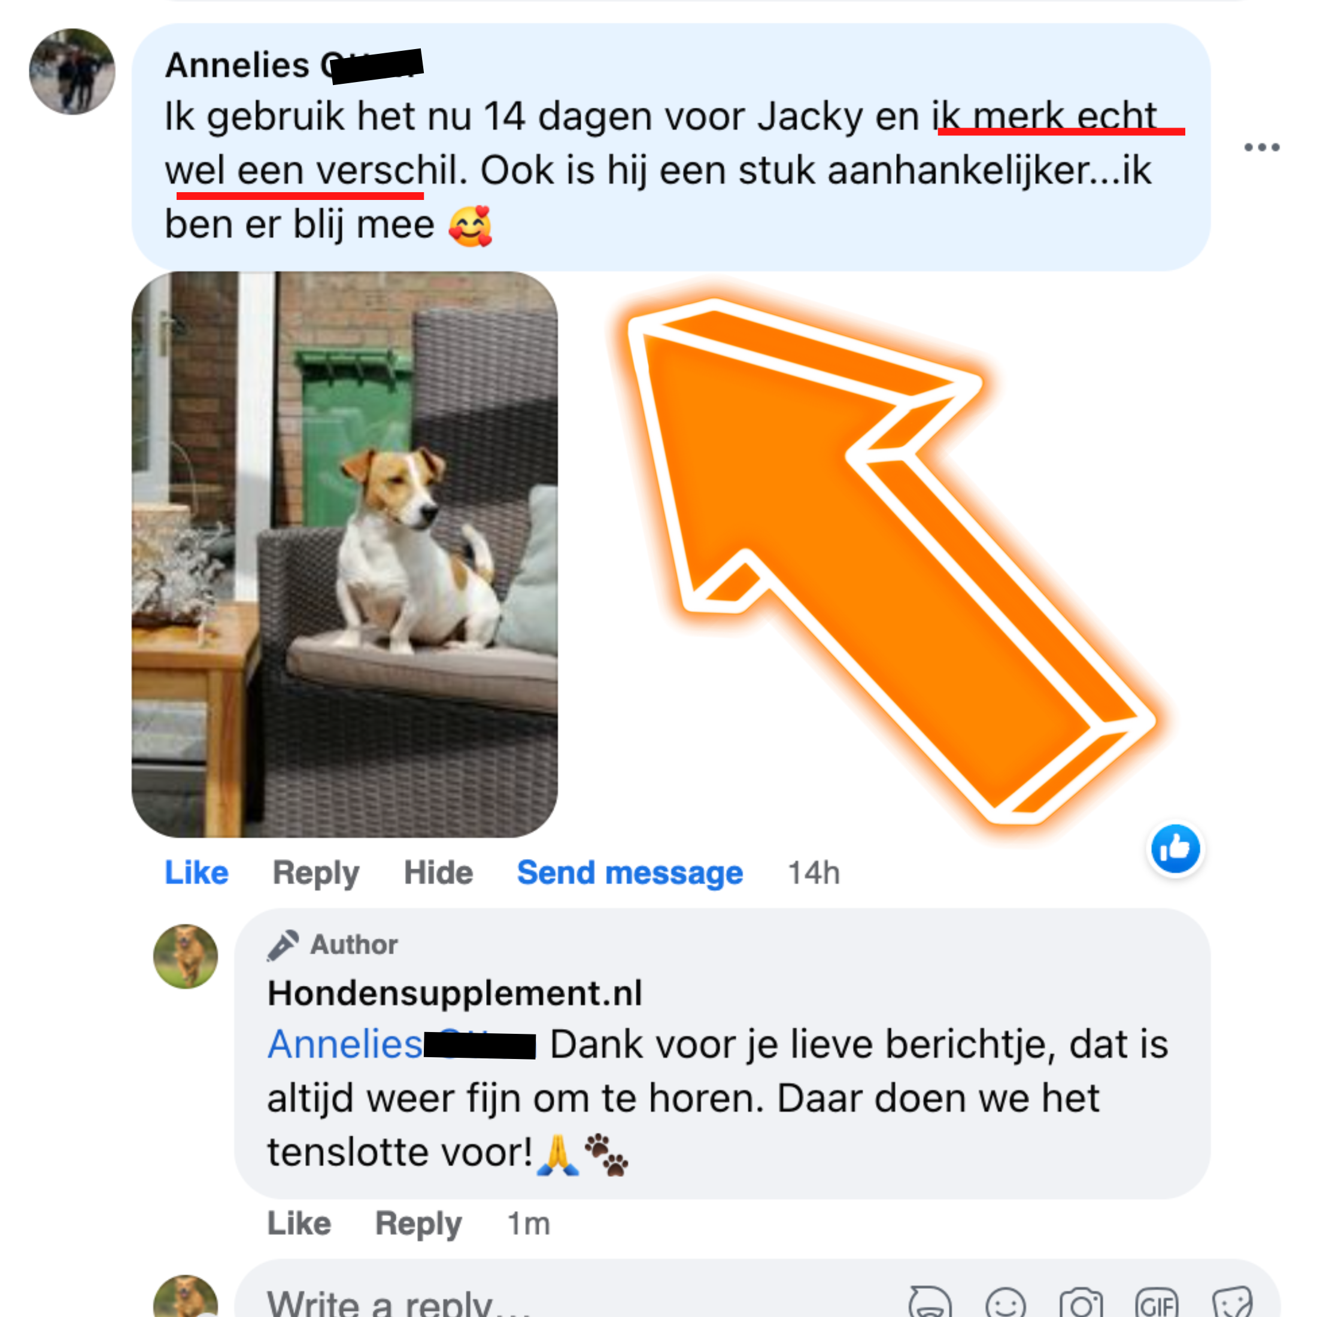
Task: Reply to the Hondensupplement.nl response
Action: coord(418,1224)
